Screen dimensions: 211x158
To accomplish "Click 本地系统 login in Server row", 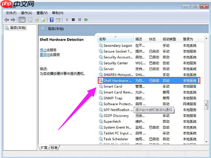I will tap(190, 69).
